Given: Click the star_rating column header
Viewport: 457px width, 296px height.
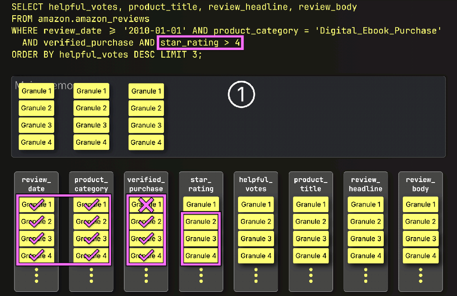Looking at the screenshot, I should click(x=201, y=184).
